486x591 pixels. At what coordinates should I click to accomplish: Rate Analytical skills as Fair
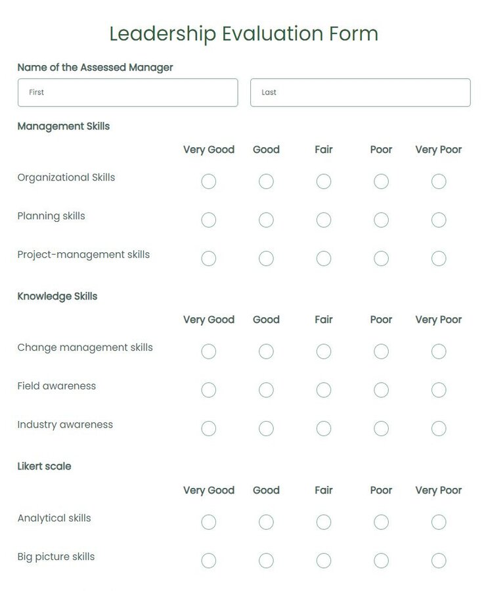pyautogui.click(x=323, y=522)
